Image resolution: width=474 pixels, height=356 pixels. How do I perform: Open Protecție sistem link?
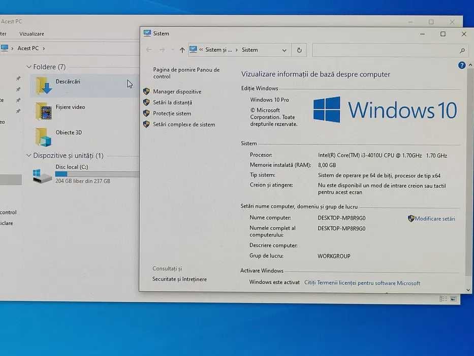172,113
